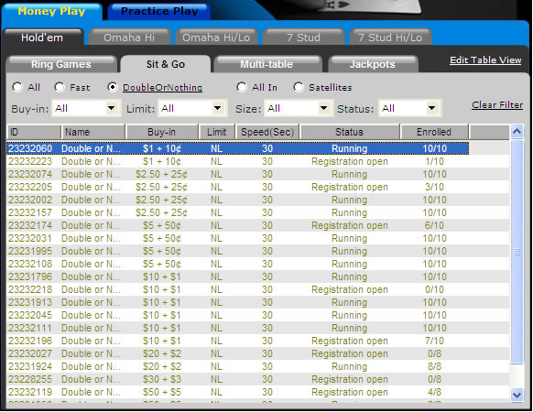Sort table by Name column header
The width and height of the screenshot is (533, 412).
click(x=93, y=132)
